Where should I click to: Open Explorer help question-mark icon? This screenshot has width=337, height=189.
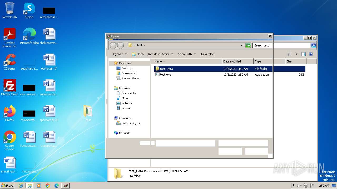[311, 54]
